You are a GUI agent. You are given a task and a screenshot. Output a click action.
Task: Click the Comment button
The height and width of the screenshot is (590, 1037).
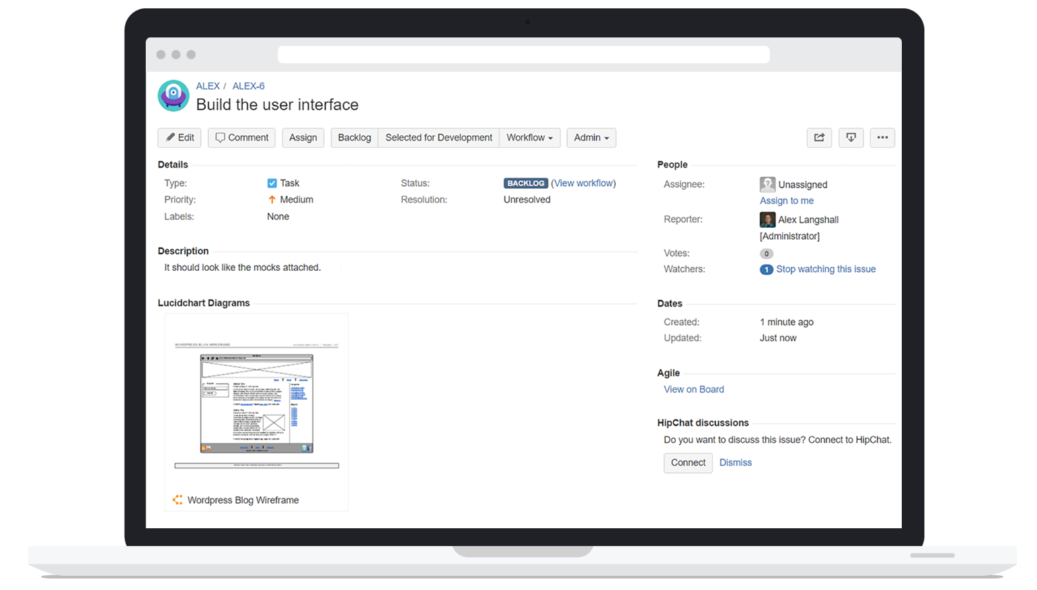pyautogui.click(x=242, y=138)
